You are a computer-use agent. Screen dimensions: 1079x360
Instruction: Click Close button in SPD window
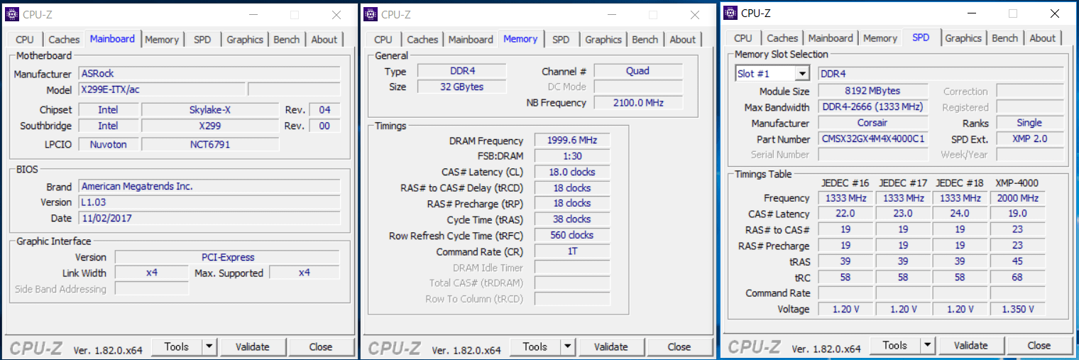tap(1039, 345)
